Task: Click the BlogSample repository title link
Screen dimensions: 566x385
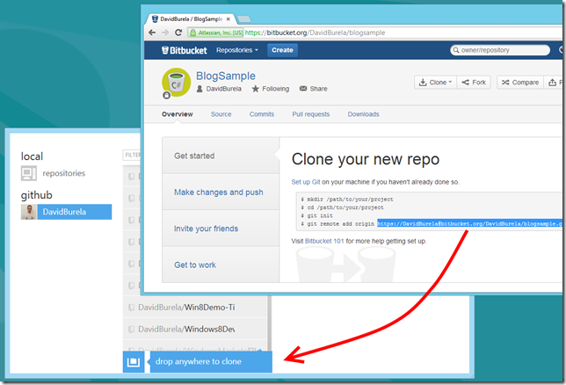Action: click(x=226, y=76)
